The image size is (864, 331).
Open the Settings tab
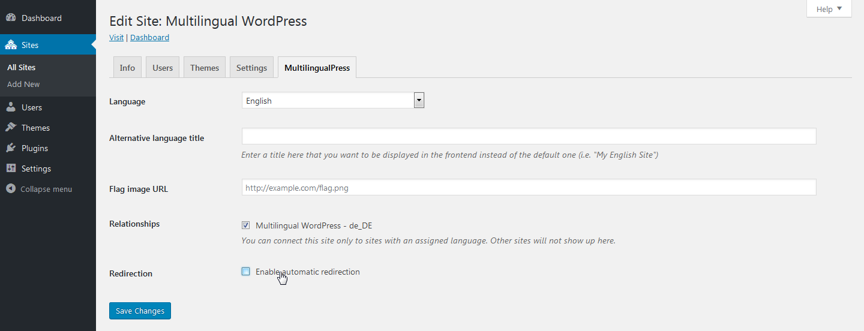[251, 68]
